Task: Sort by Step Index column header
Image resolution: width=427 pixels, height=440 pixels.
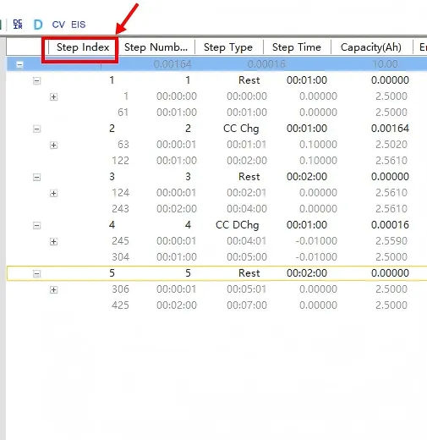Action: (83, 47)
